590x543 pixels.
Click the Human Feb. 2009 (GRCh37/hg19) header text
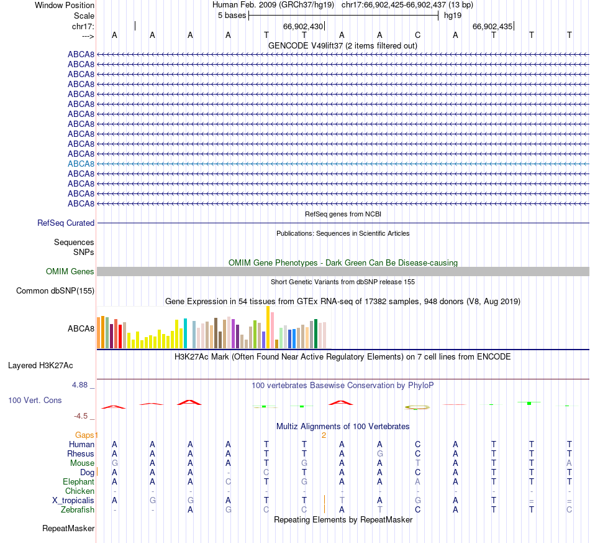[x=273, y=5]
